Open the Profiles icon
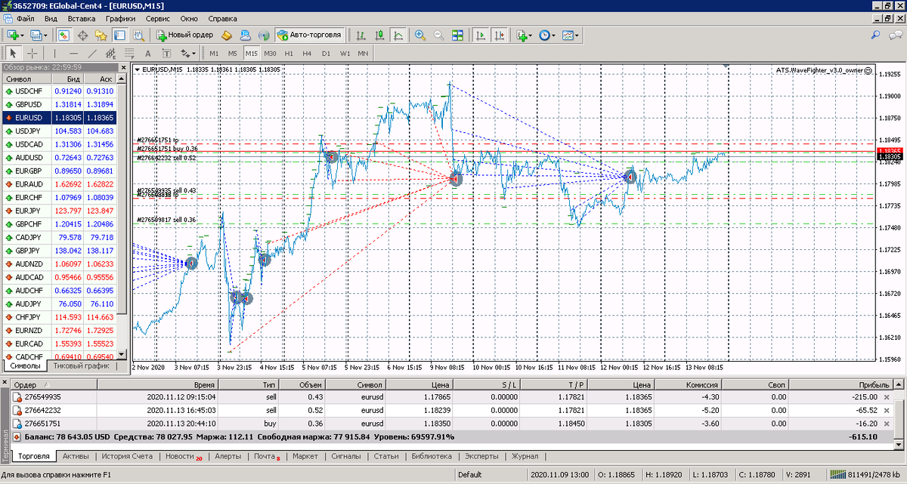The width and height of the screenshot is (907, 484). click(x=37, y=35)
